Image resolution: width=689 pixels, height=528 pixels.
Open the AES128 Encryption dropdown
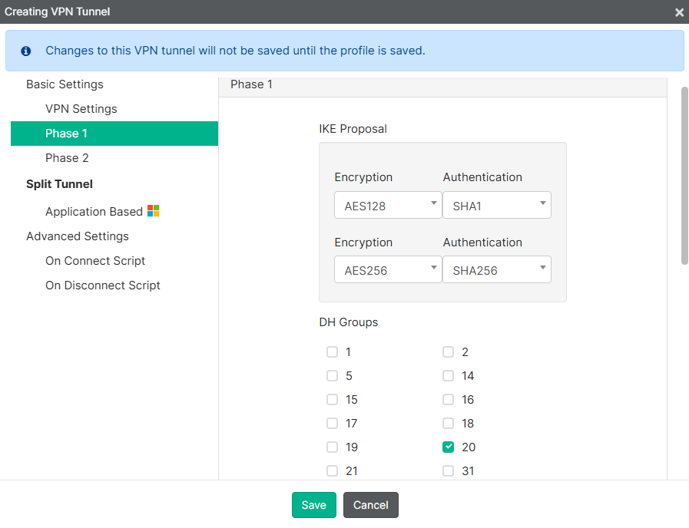pos(388,205)
